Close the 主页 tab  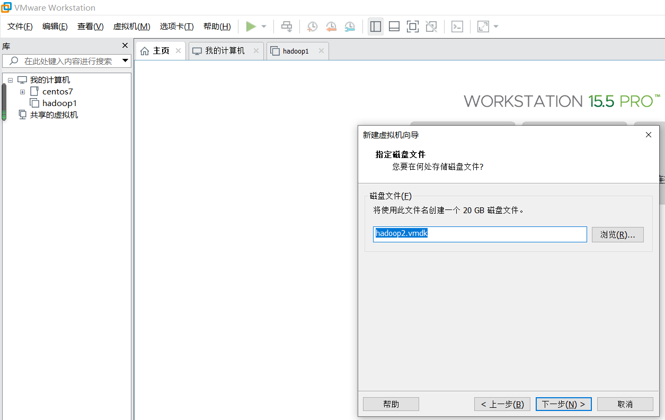coord(178,51)
